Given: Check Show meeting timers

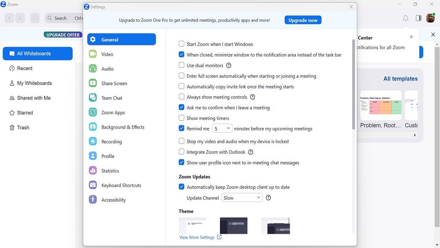Looking at the screenshot, I should [x=182, y=118].
